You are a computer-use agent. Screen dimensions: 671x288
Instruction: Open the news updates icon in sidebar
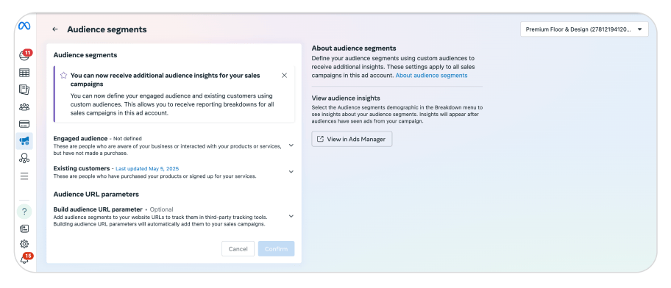24,228
